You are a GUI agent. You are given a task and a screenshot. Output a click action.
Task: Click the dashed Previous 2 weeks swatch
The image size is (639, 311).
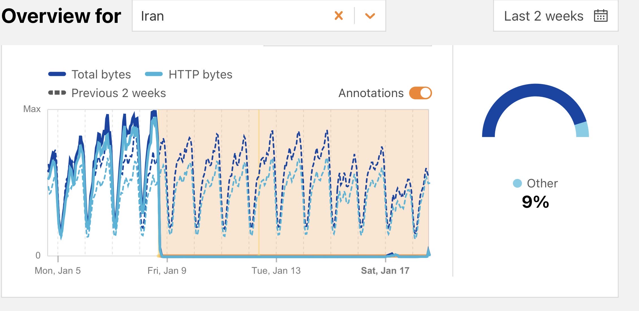pyautogui.click(x=57, y=93)
